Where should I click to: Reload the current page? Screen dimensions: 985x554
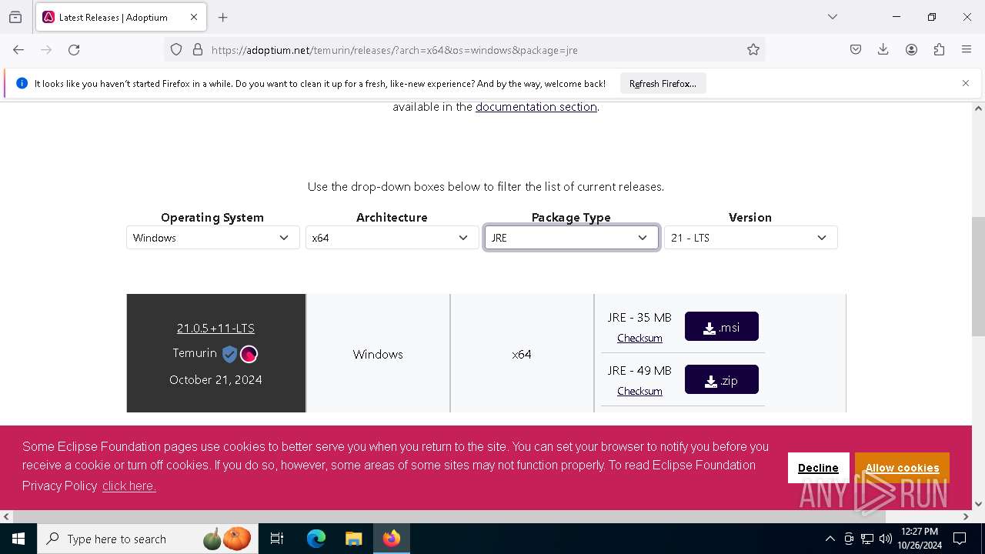point(74,49)
